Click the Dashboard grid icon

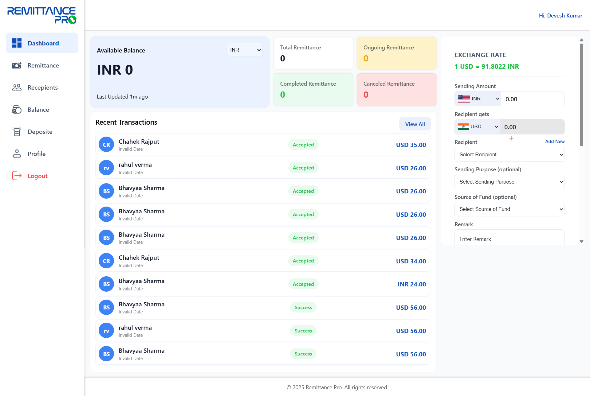click(17, 43)
